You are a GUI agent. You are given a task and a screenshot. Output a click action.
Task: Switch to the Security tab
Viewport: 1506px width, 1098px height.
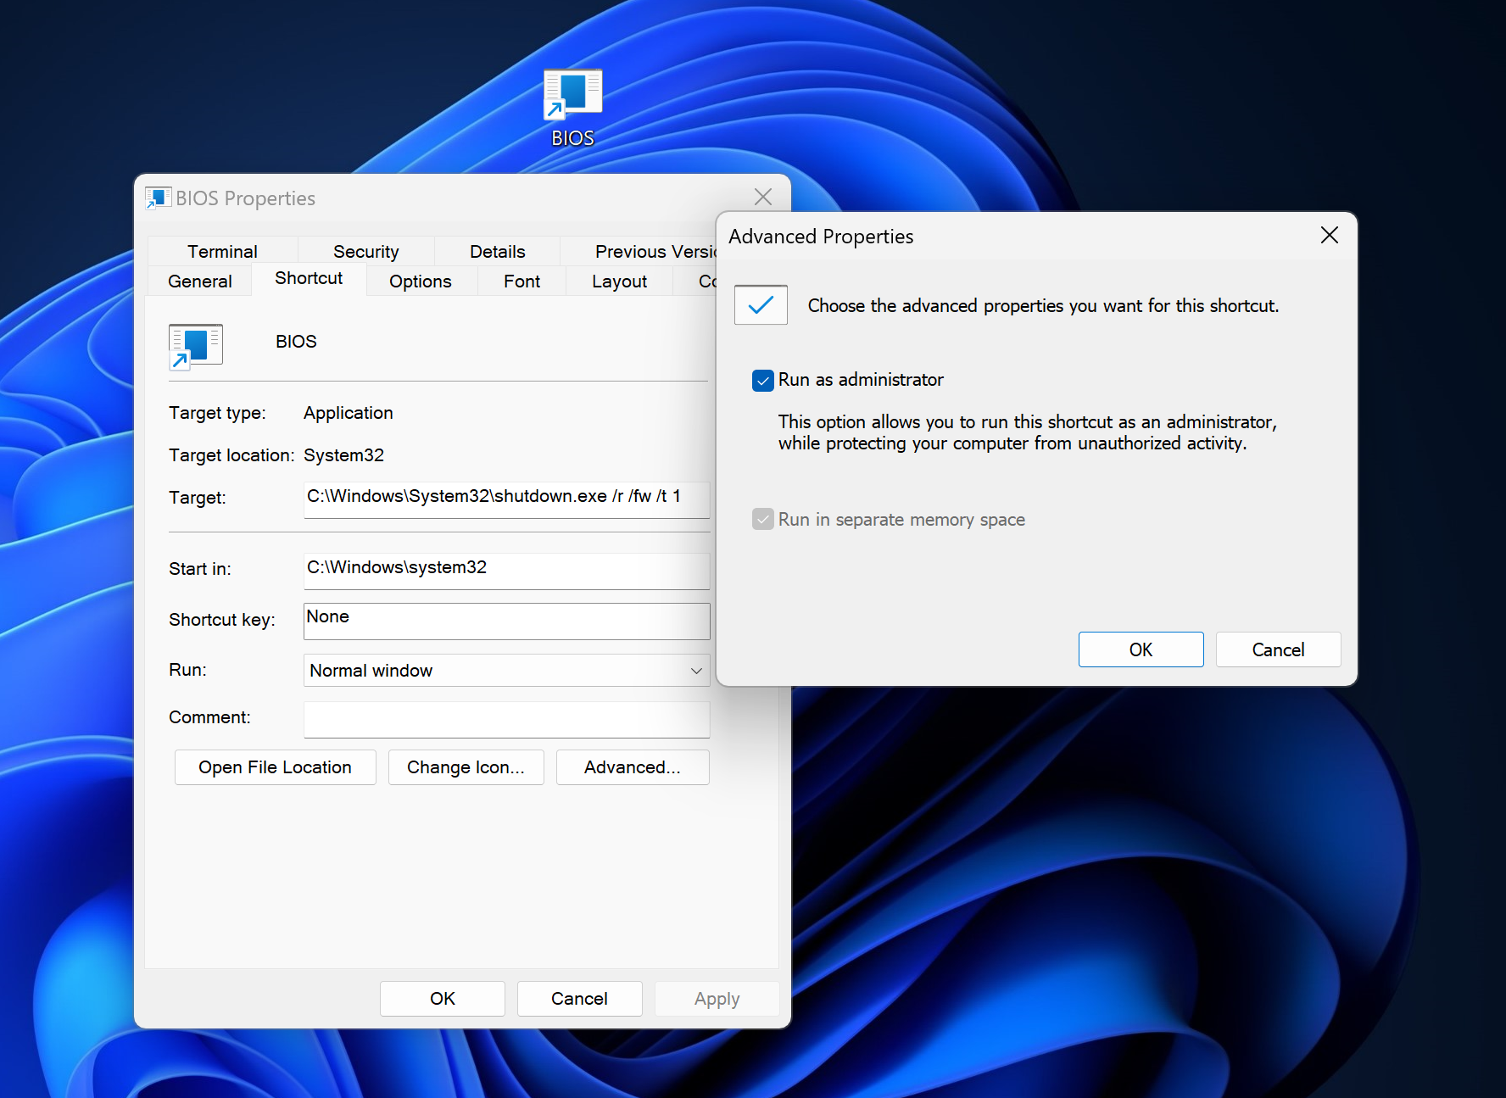coord(365,252)
